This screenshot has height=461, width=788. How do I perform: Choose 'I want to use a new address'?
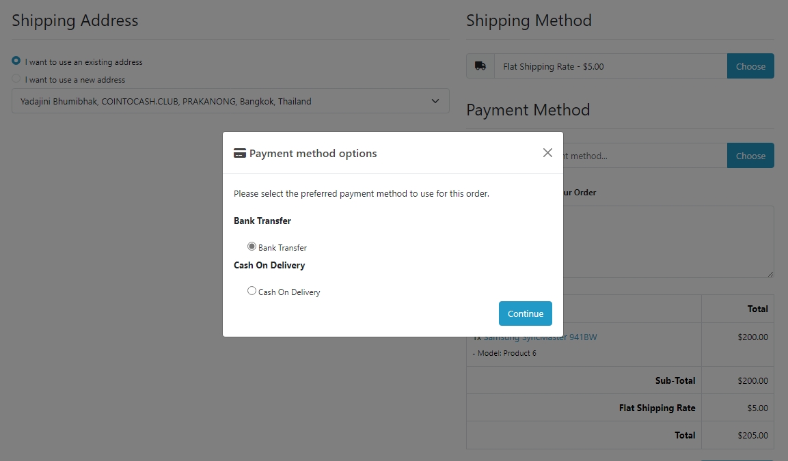coord(16,79)
